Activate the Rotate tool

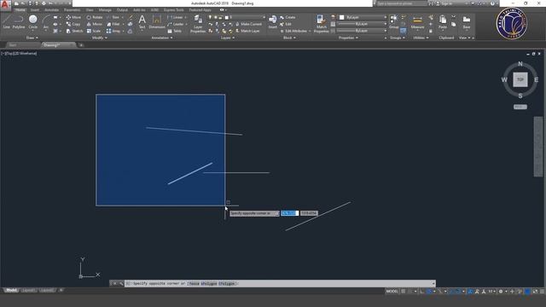click(x=95, y=17)
